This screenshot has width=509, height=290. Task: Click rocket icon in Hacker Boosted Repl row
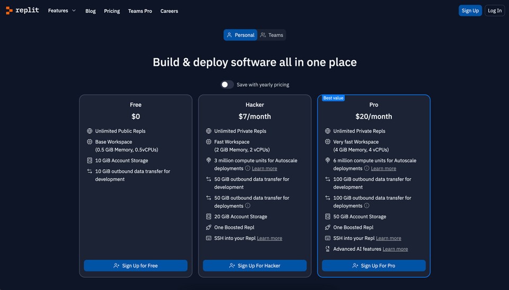tap(209, 227)
